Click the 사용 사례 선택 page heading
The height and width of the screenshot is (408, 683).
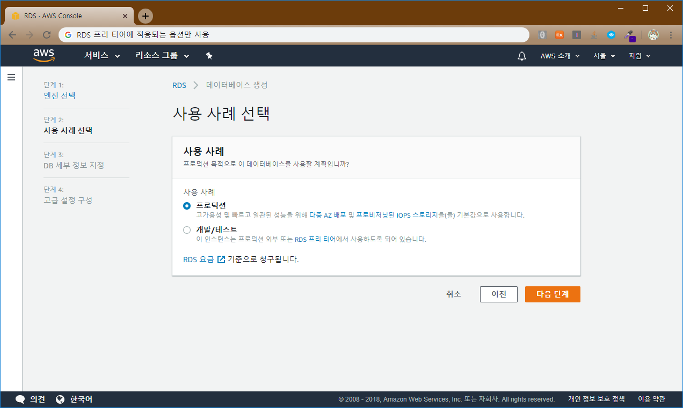click(x=221, y=114)
